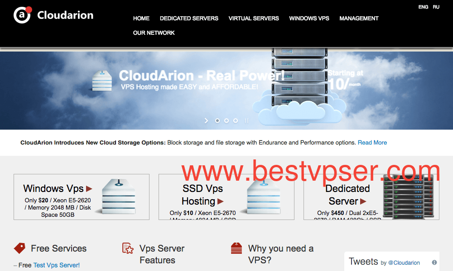Open Dedicated Server heading link
Viewport: 453px width, 271px height.
[347, 195]
